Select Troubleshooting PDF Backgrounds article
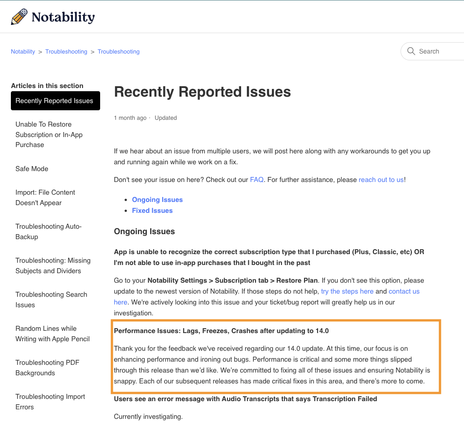Screen dimensions: 464x427 click(48, 368)
